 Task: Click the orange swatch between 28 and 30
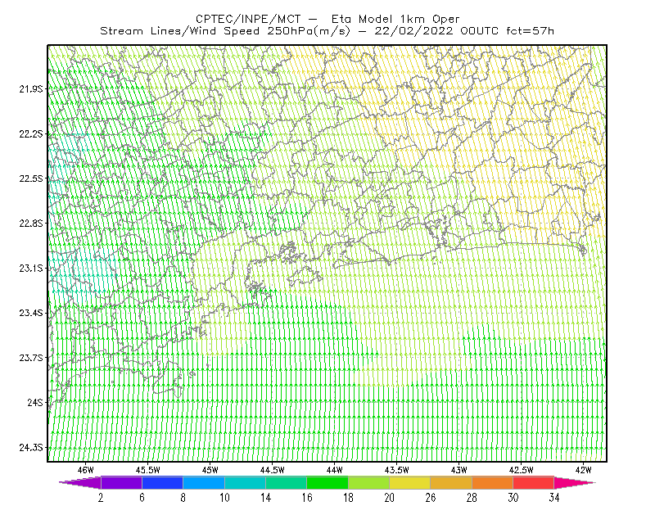pyautogui.click(x=493, y=482)
